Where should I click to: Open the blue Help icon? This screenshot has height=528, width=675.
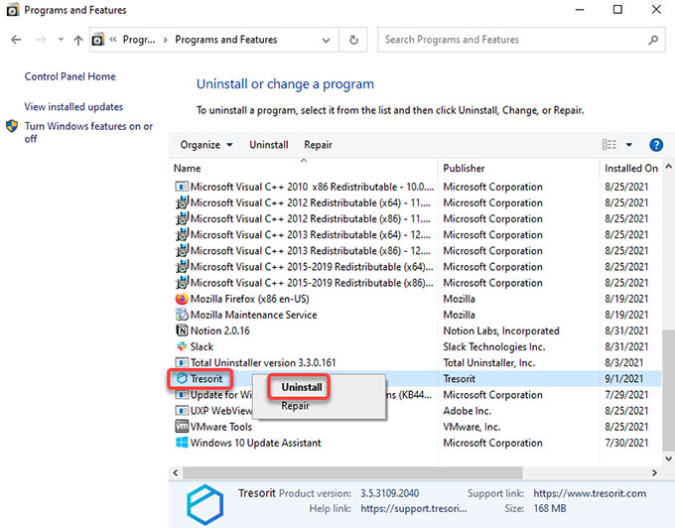click(655, 145)
